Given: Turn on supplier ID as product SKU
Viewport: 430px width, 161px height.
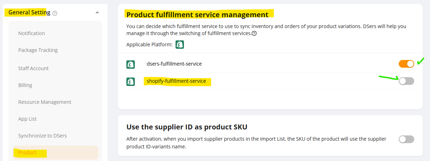Looking at the screenshot, I should (406, 139).
